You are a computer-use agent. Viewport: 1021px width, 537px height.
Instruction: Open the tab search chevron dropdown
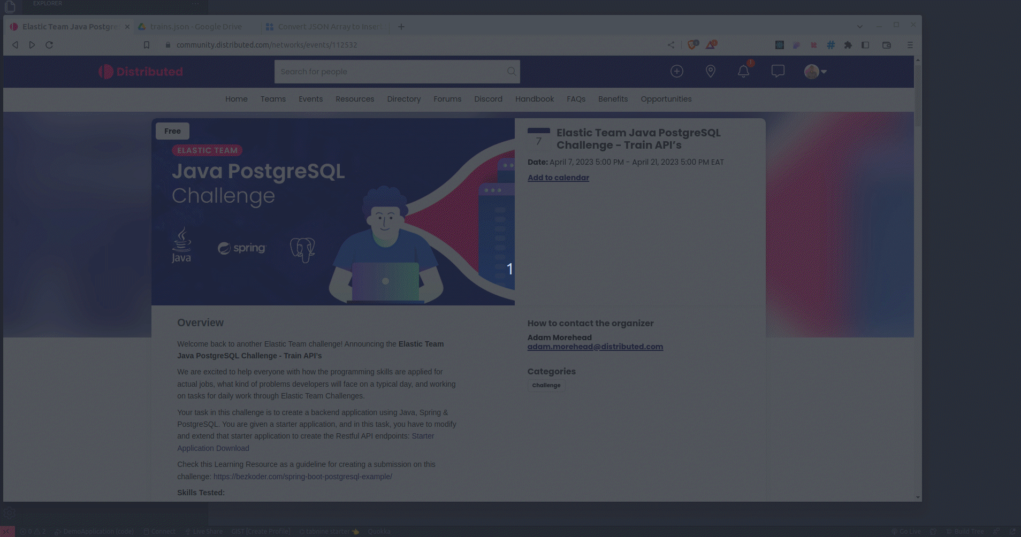[860, 26]
